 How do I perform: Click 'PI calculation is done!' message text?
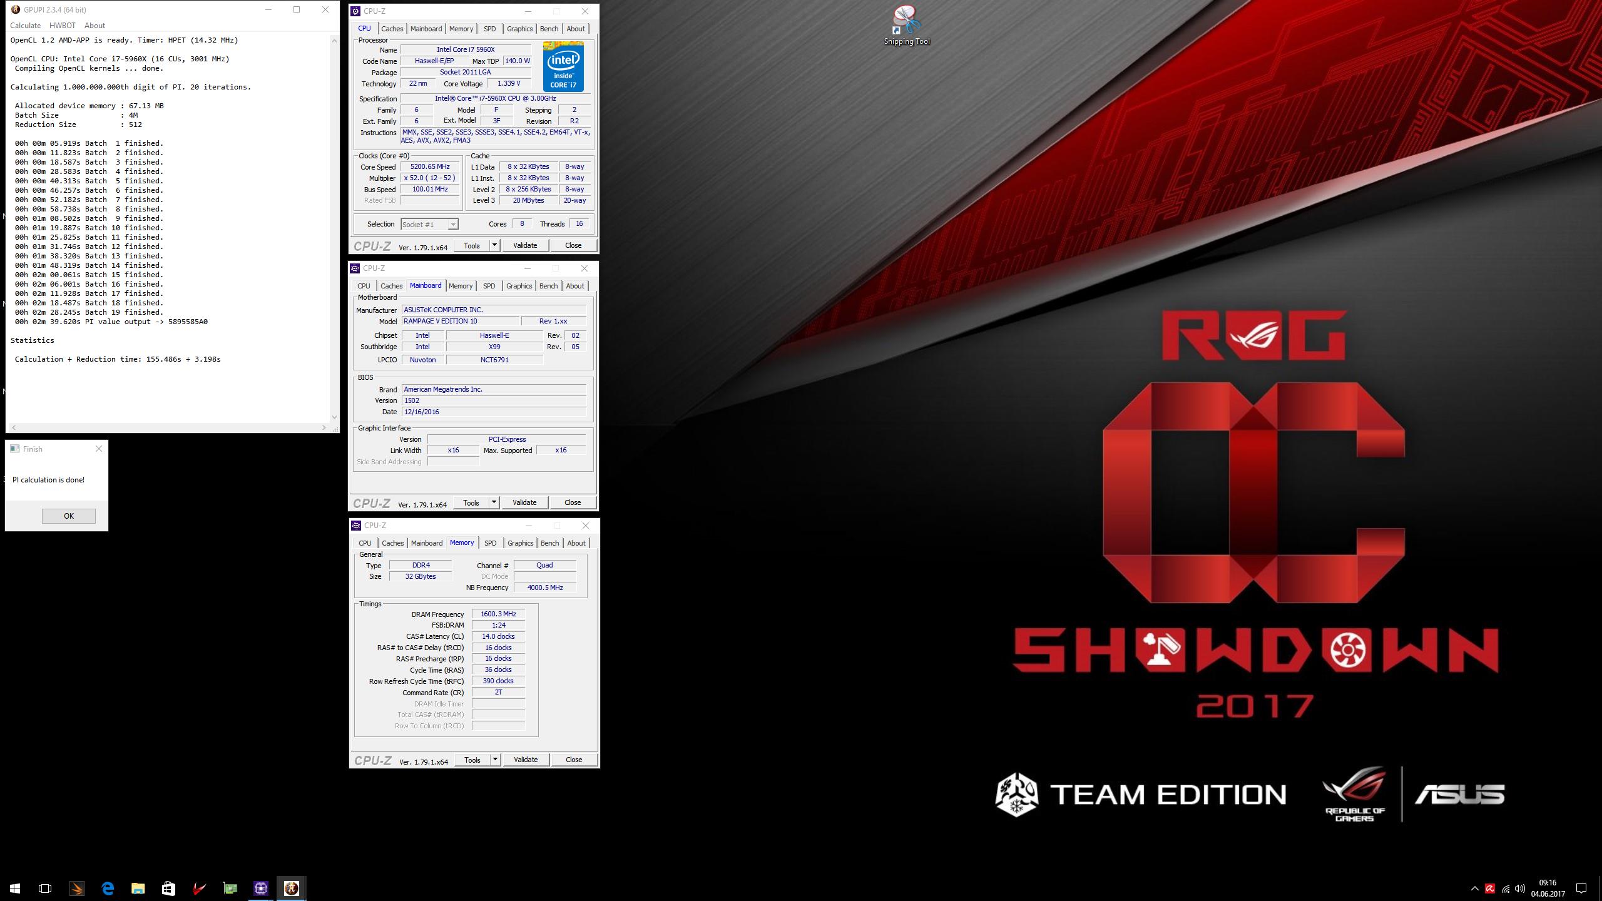[48, 480]
